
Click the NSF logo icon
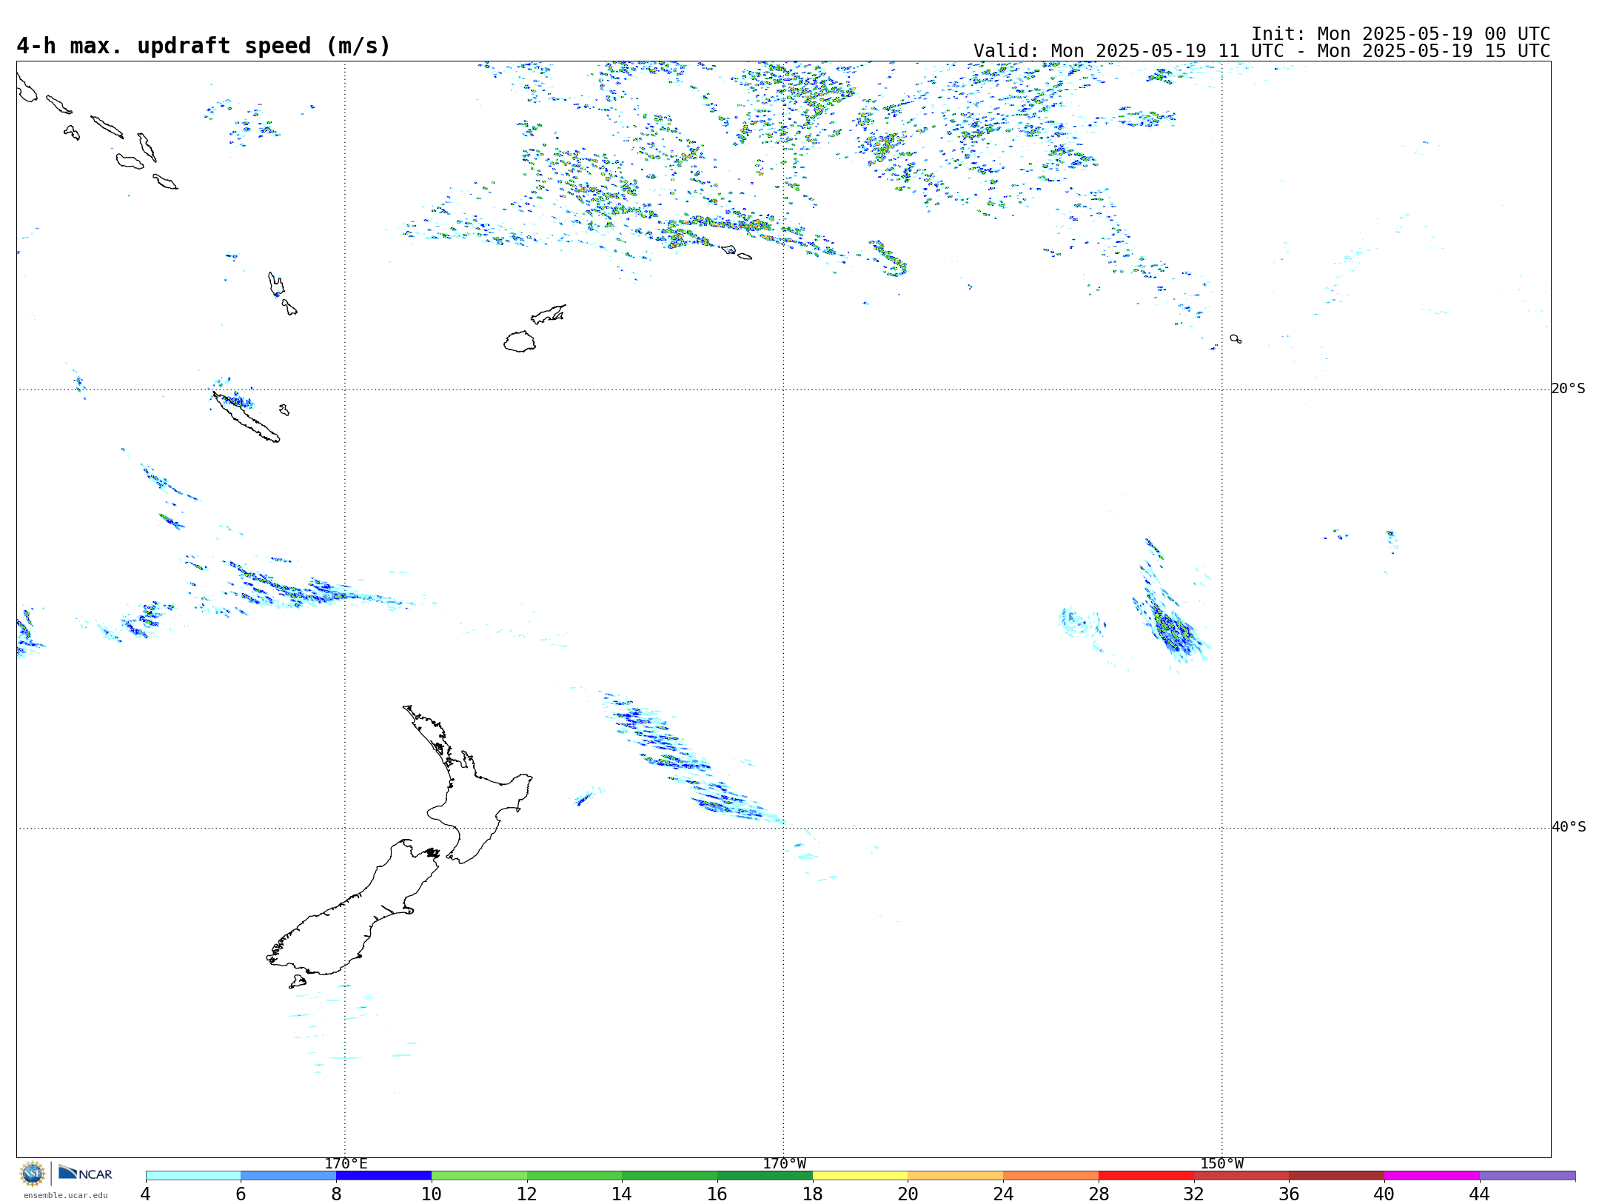(33, 1174)
